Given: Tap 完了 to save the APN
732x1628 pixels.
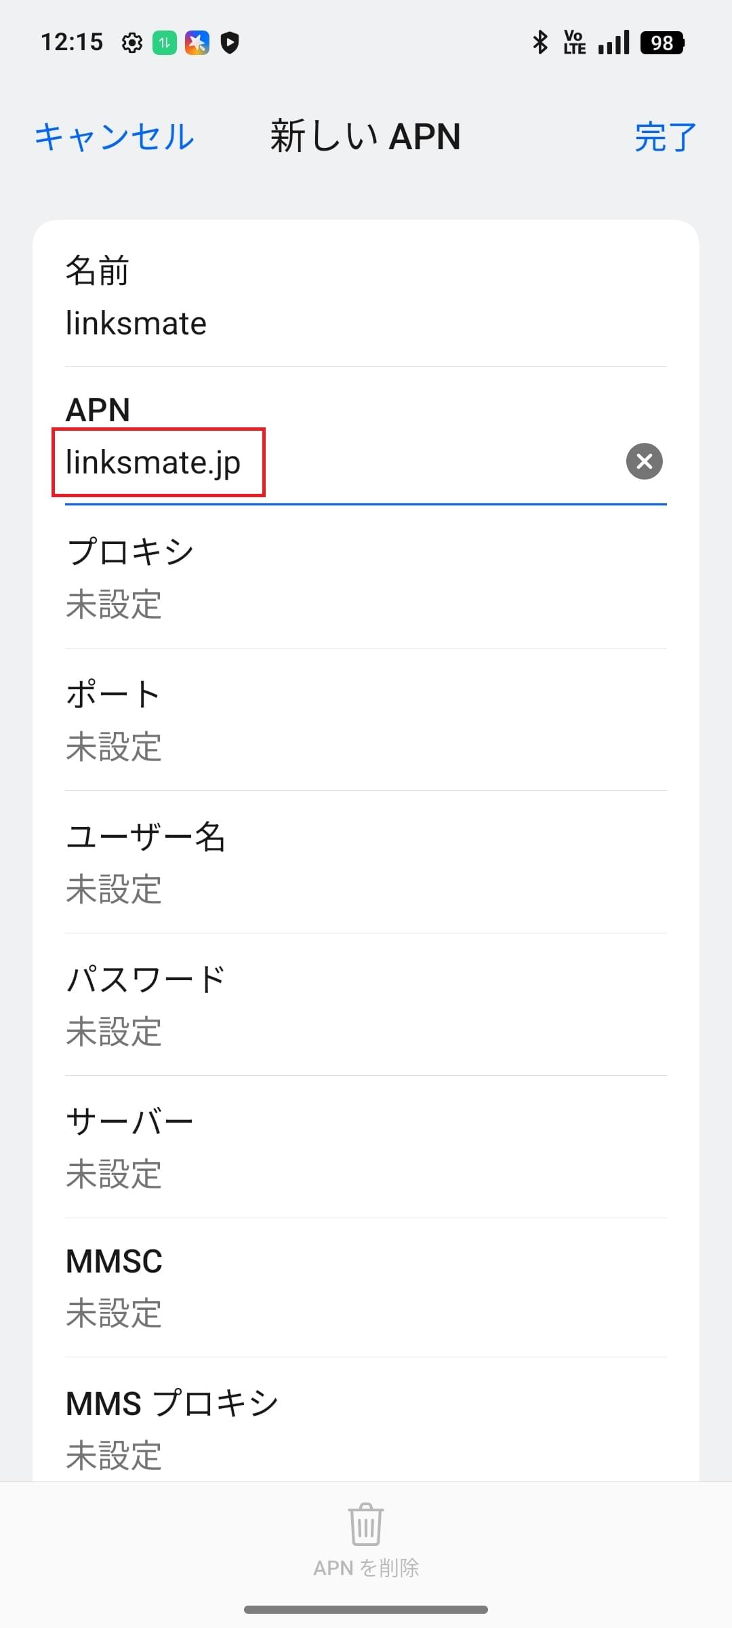Looking at the screenshot, I should coord(664,136).
